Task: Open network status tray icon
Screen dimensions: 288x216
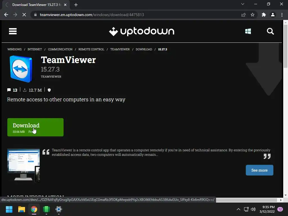Action: tap(246, 209)
